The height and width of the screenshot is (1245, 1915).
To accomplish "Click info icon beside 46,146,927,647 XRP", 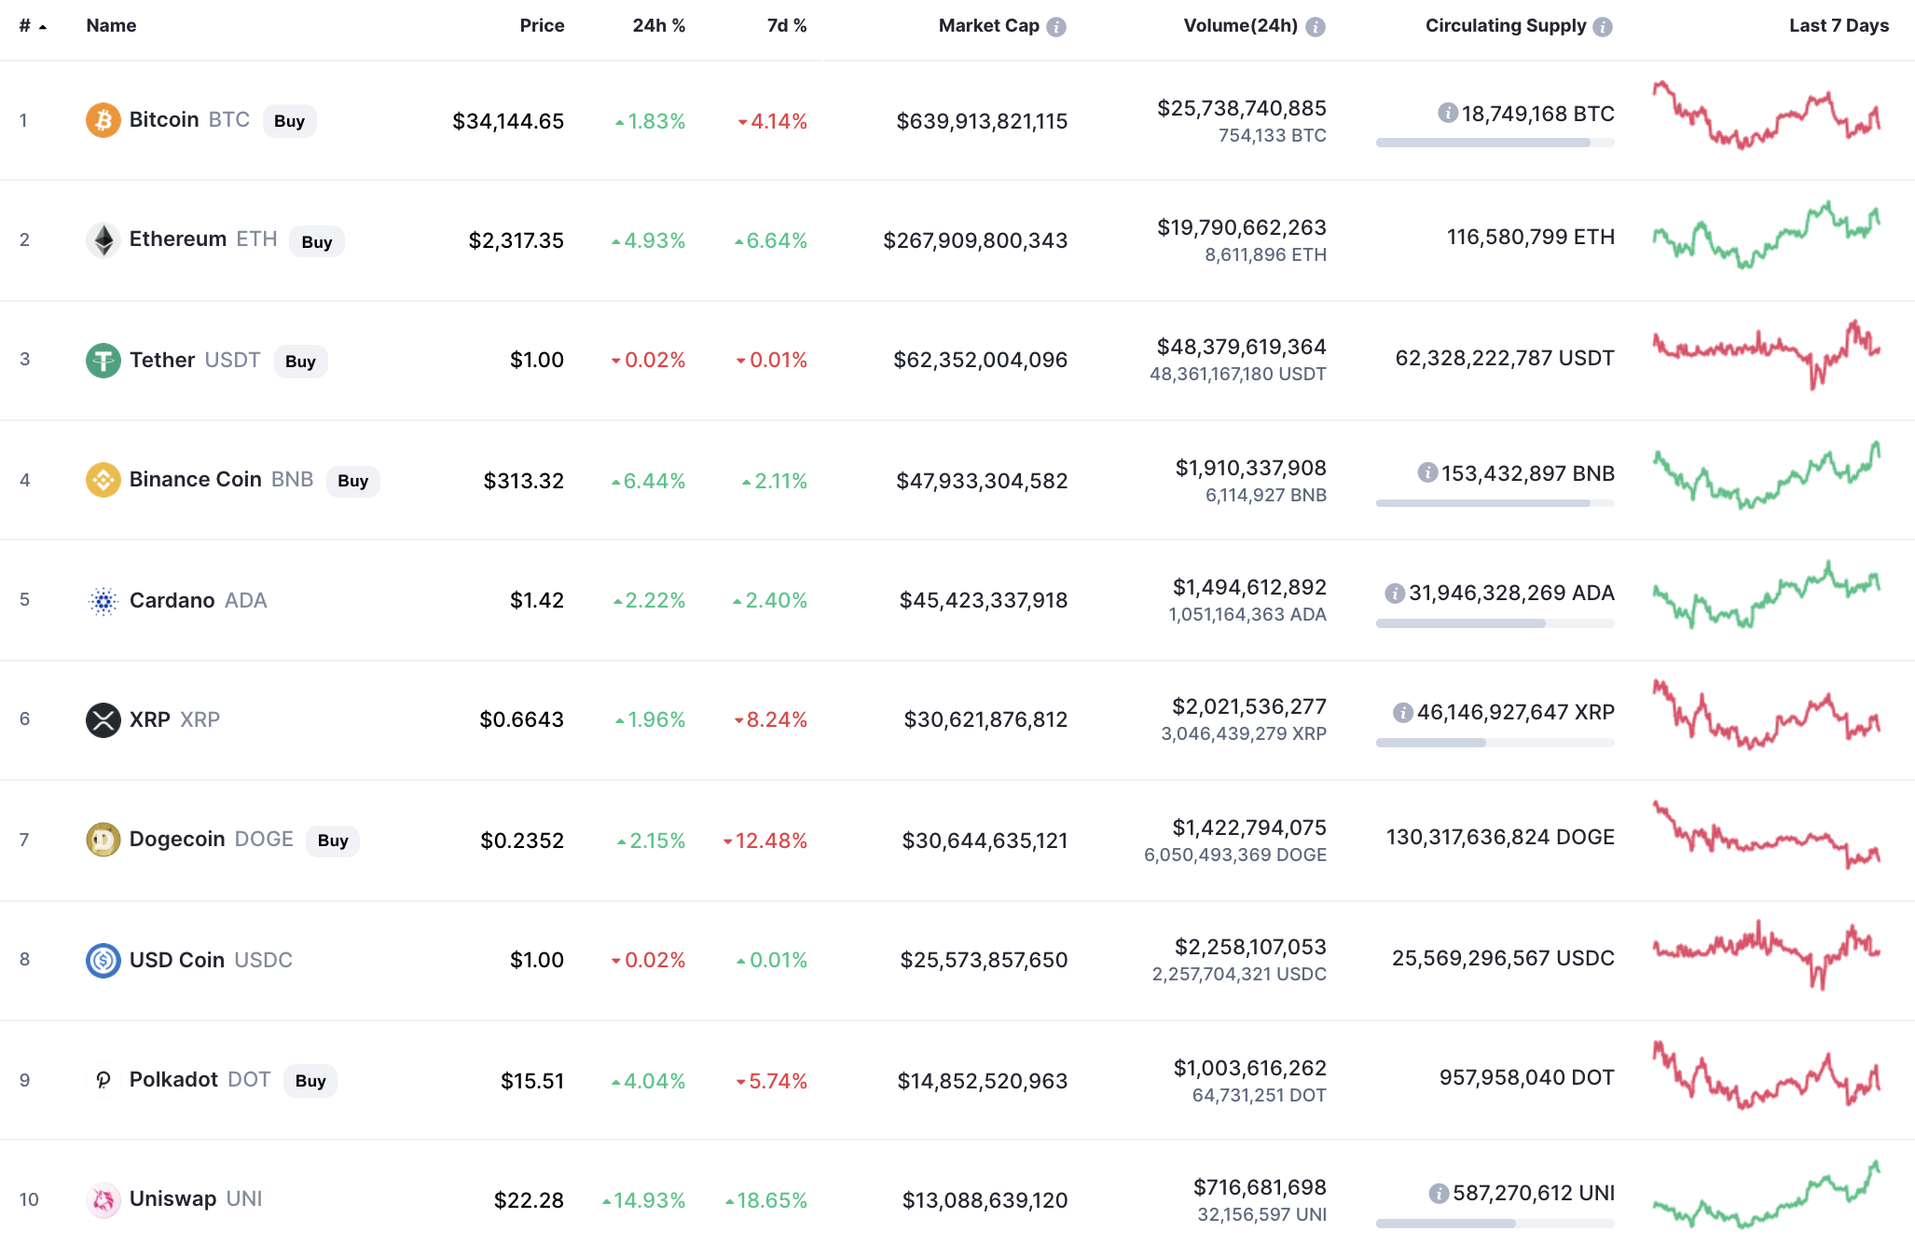I will point(1403,713).
